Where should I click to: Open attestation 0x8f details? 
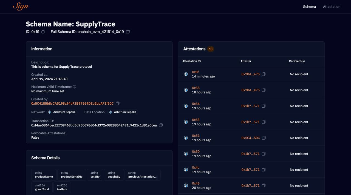(195, 72)
